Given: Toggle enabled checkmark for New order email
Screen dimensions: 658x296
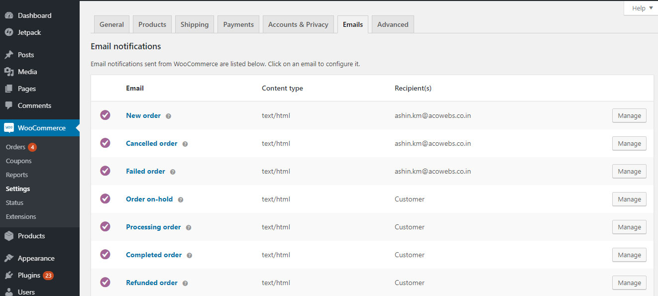Looking at the screenshot, I should tap(105, 115).
